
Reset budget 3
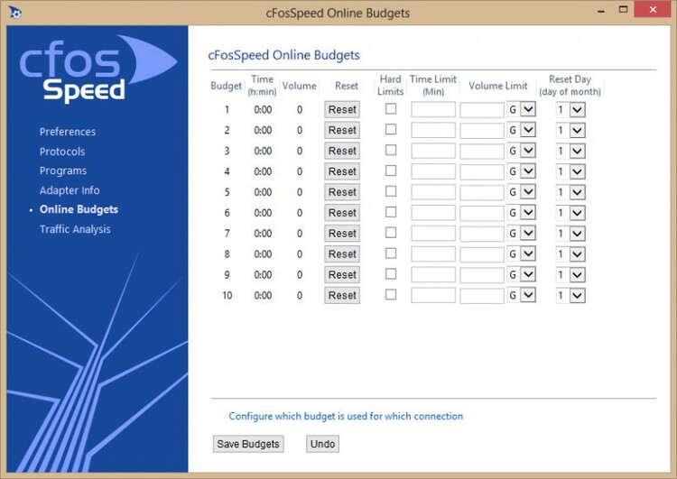pyautogui.click(x=342, y=151)
